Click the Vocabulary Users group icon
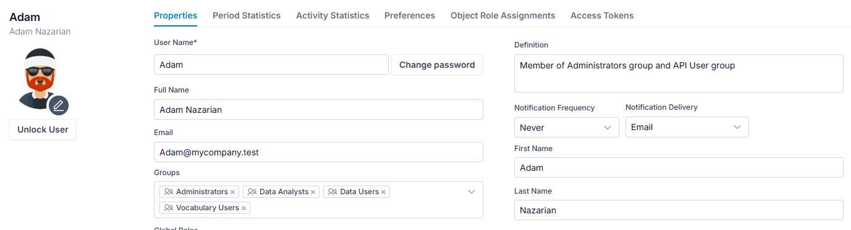851x230 pixels. [x=169, y=208]
